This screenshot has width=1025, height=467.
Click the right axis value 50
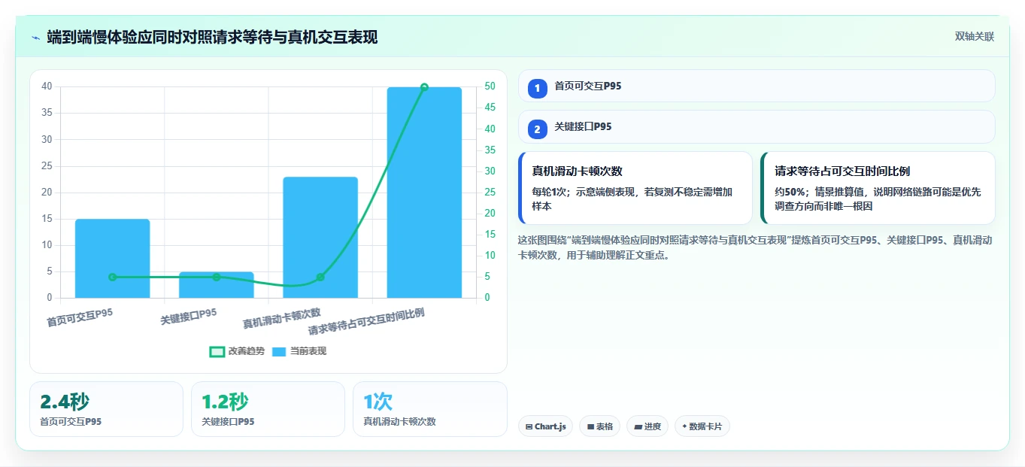(490, 86)
